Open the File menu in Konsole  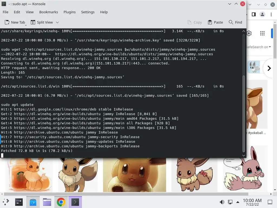click(5, 12)
